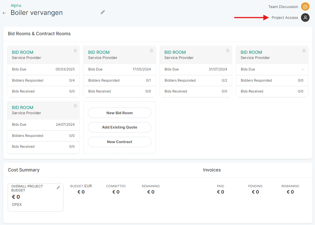Click the 24/07/2024 bids due date
The height and width of the screenshot is (225, 315).
coord(65,125)
